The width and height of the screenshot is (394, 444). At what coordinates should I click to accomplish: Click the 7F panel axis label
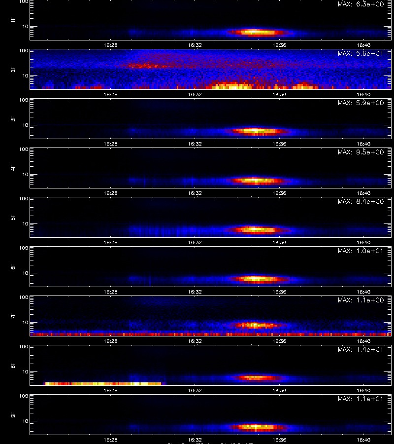coord(13,316)
